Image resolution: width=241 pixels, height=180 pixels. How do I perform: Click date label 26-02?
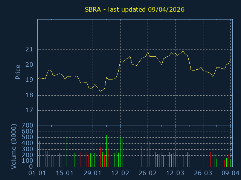148,173
